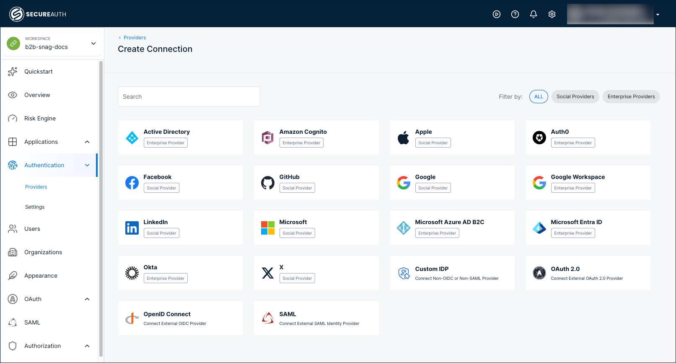Click the 'Amazon Cognito' title

[x=303, y=132]
